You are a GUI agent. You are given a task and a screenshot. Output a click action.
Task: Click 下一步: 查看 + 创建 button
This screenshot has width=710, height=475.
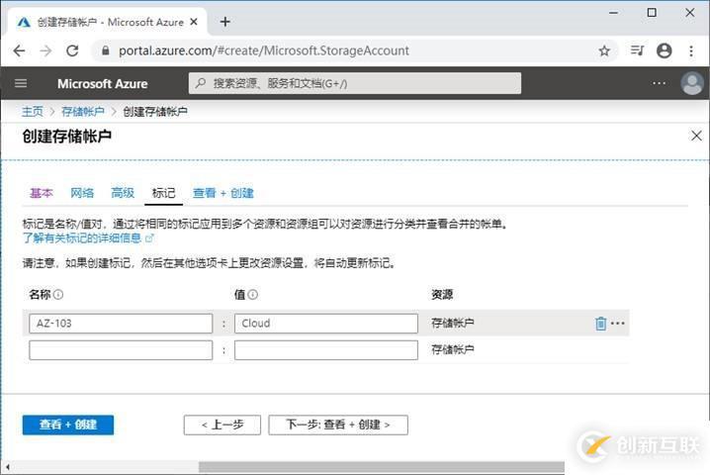(x=338, y=425)
